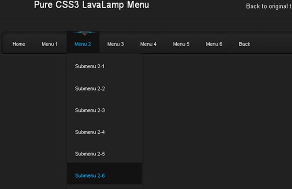Click the Home menu item
Screen dimensions: 292x189
(18, 44)
